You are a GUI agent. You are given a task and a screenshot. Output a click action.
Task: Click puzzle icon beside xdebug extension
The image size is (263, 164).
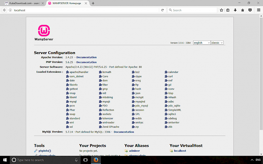(x=166, y=118)
